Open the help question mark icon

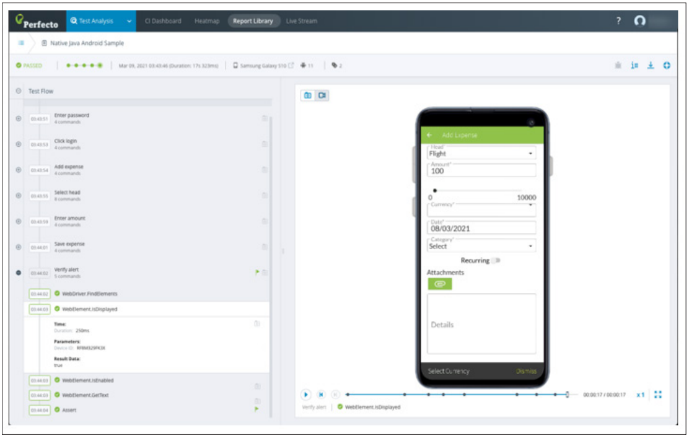coord(618,20)
